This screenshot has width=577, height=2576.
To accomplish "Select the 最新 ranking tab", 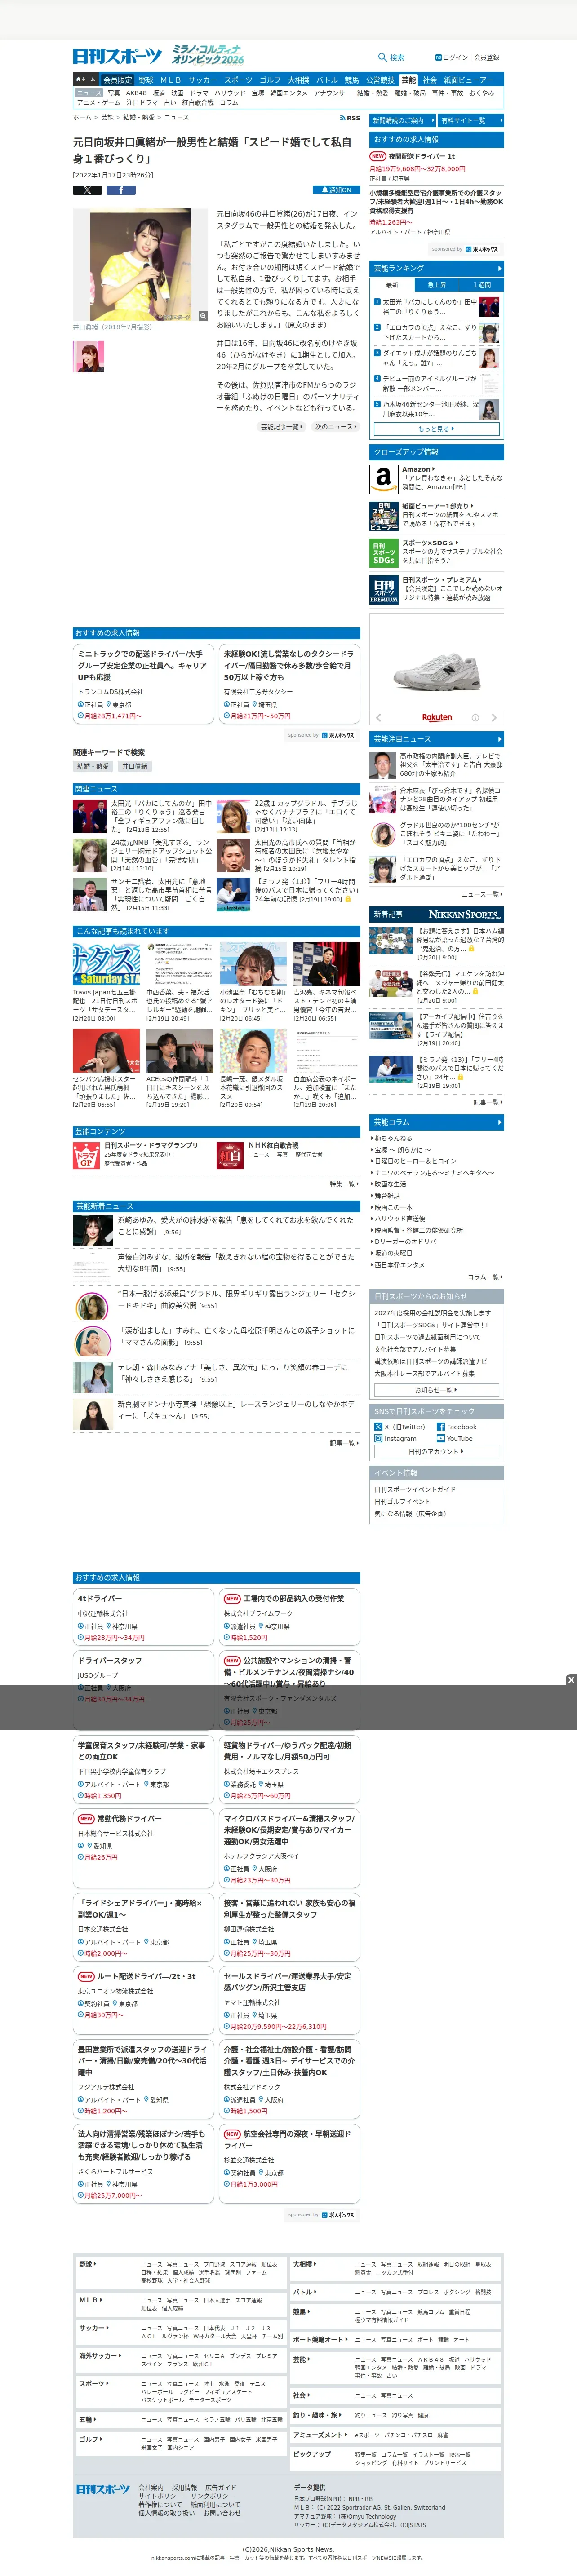I will click(x=392, y=285).
